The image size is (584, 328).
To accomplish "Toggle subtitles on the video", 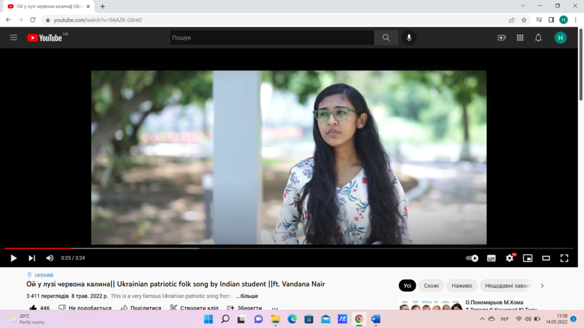I will [491, 258].
